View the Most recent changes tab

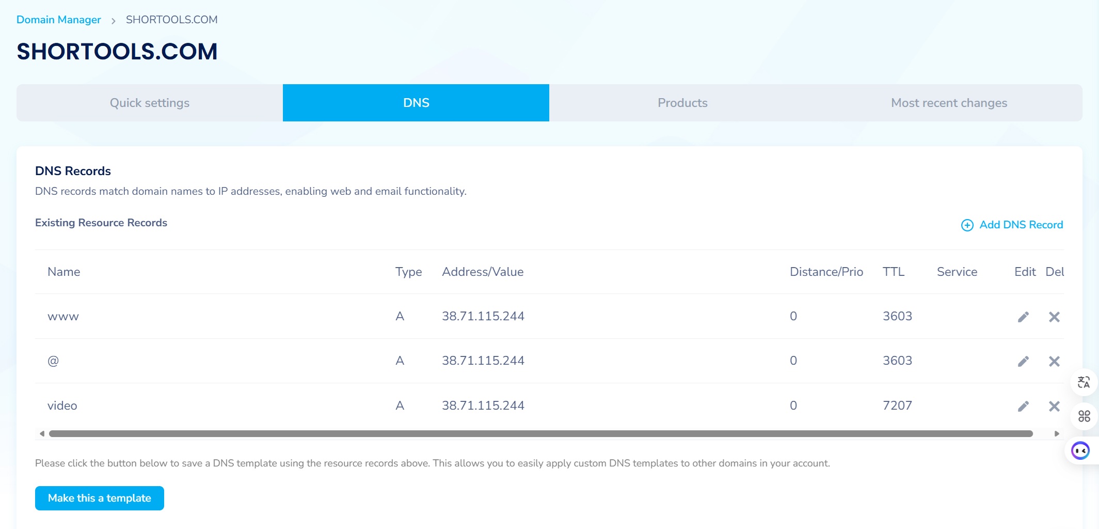pos(949,103)
